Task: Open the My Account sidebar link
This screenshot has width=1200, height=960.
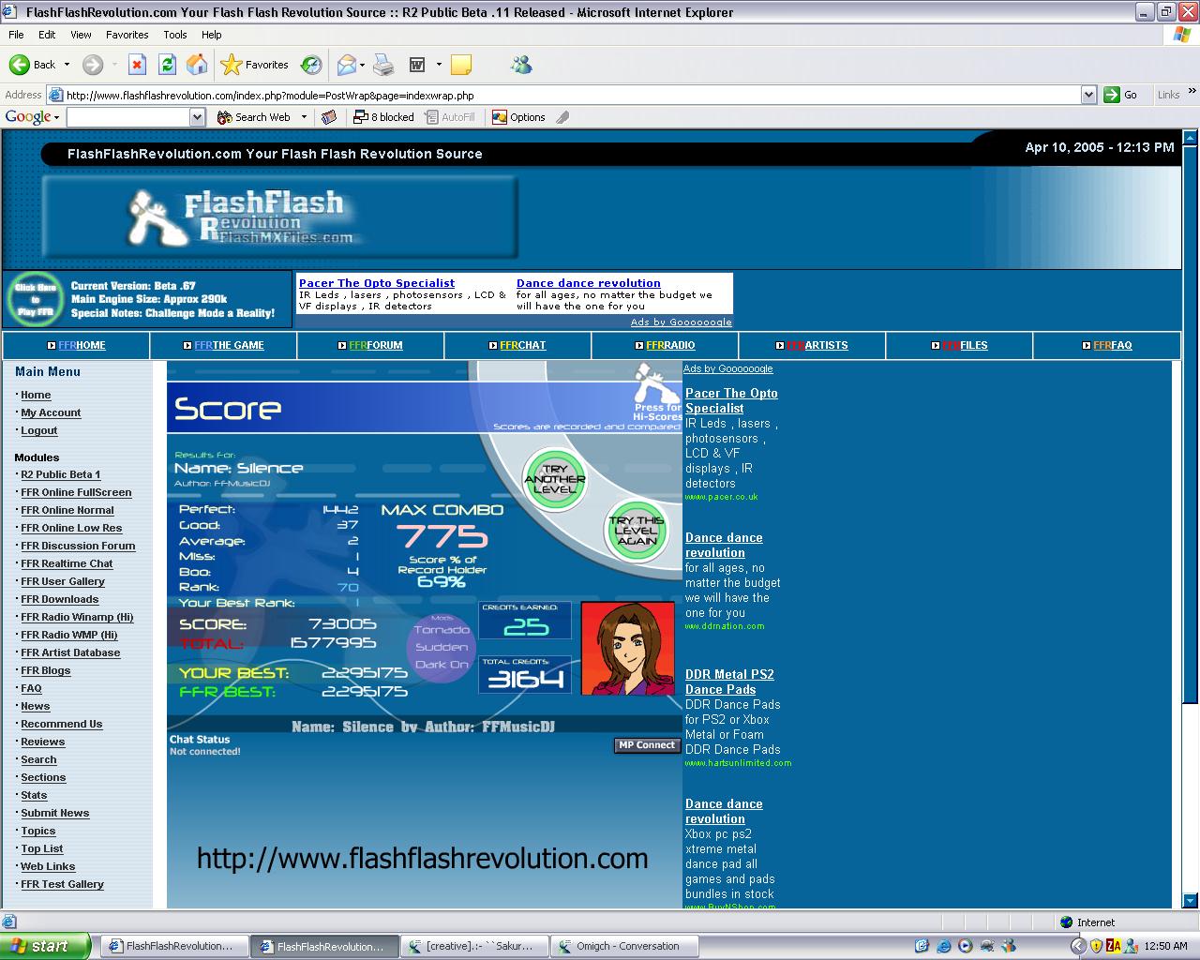Action: [51, 412]
